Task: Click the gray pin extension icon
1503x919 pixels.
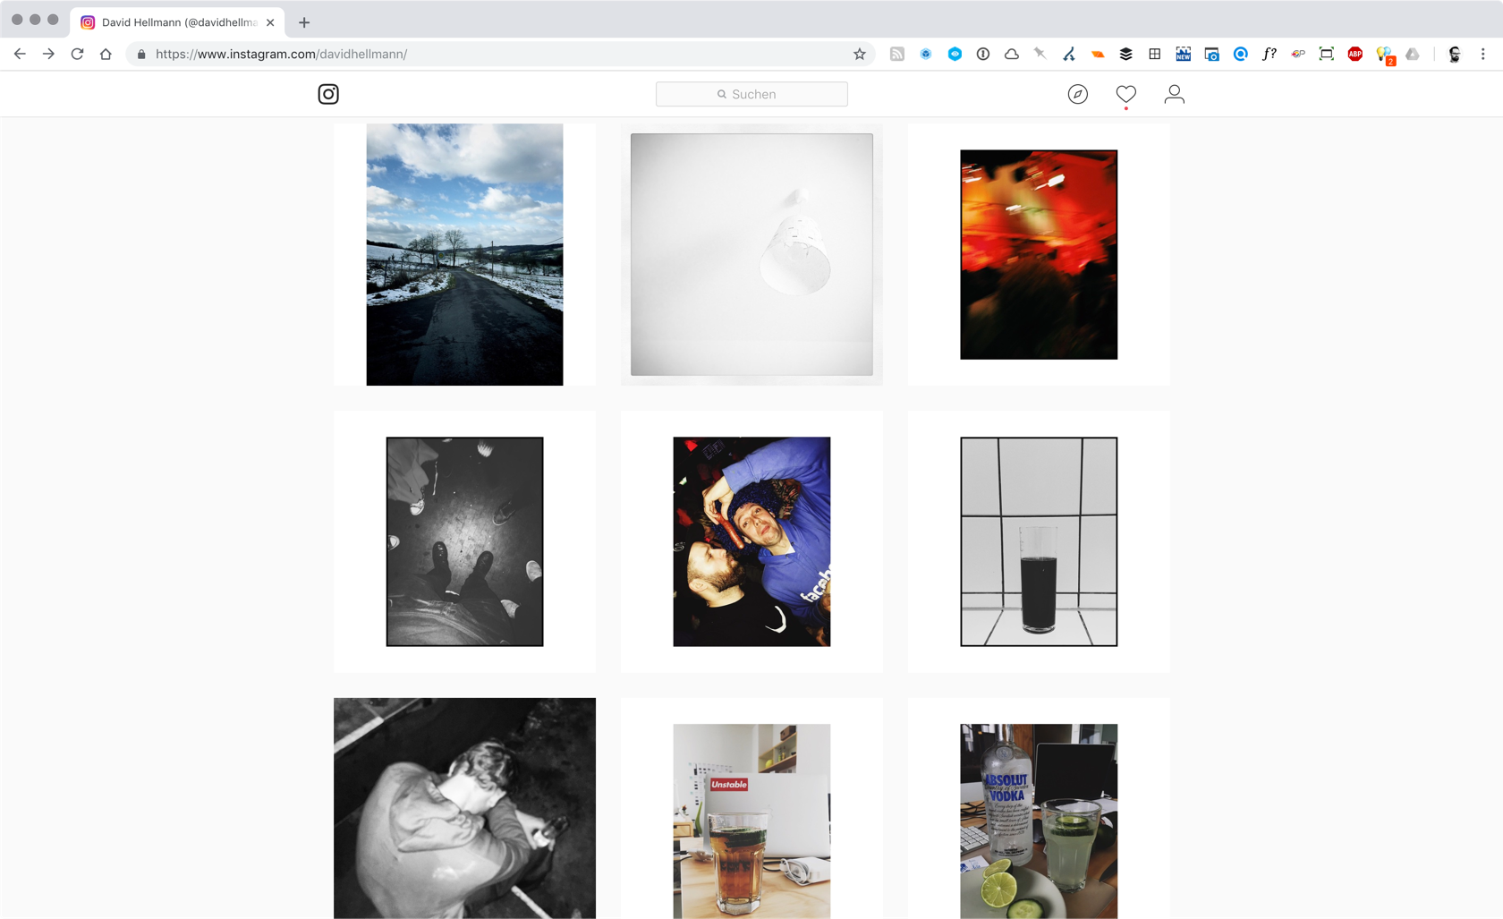Action: click(1040, 54)
